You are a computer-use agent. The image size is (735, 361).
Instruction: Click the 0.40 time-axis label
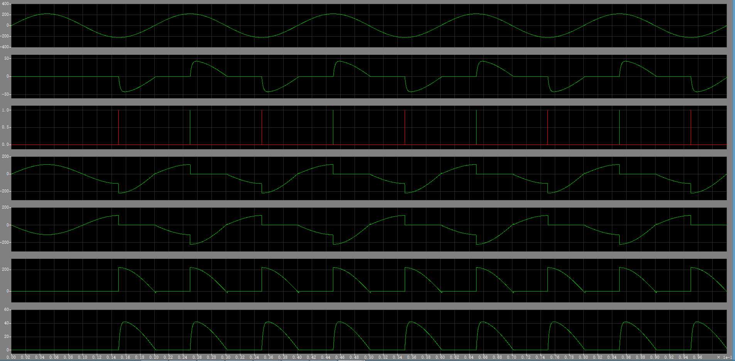pyautogui.click(x=297, y=357)
